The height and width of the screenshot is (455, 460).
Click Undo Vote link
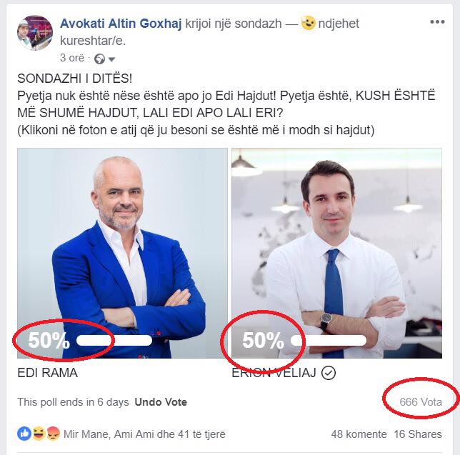click(x=161, y=402)
